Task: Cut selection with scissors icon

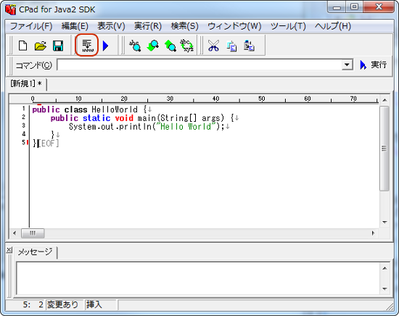Action: [213, 46]
